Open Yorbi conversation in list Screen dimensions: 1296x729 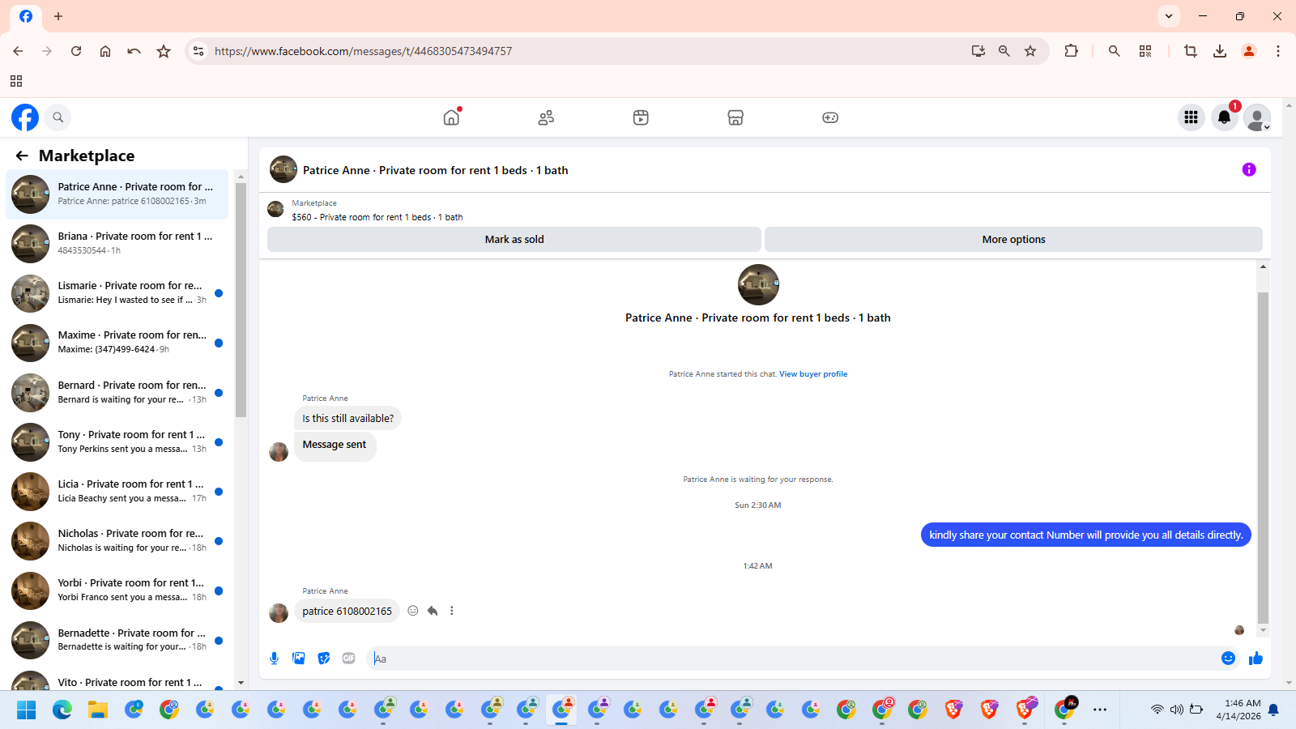click(117, 590)
